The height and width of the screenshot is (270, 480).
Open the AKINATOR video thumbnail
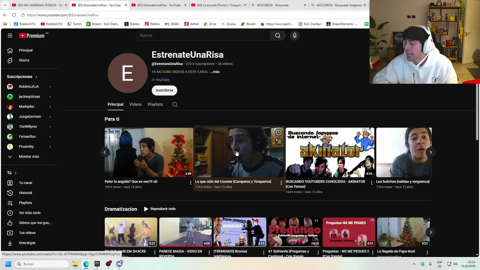(x=330, y=152)
